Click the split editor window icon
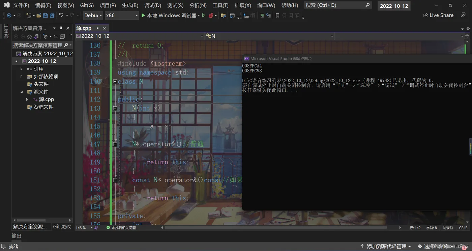This screenshot has height=251, width=472. point(467,36)
